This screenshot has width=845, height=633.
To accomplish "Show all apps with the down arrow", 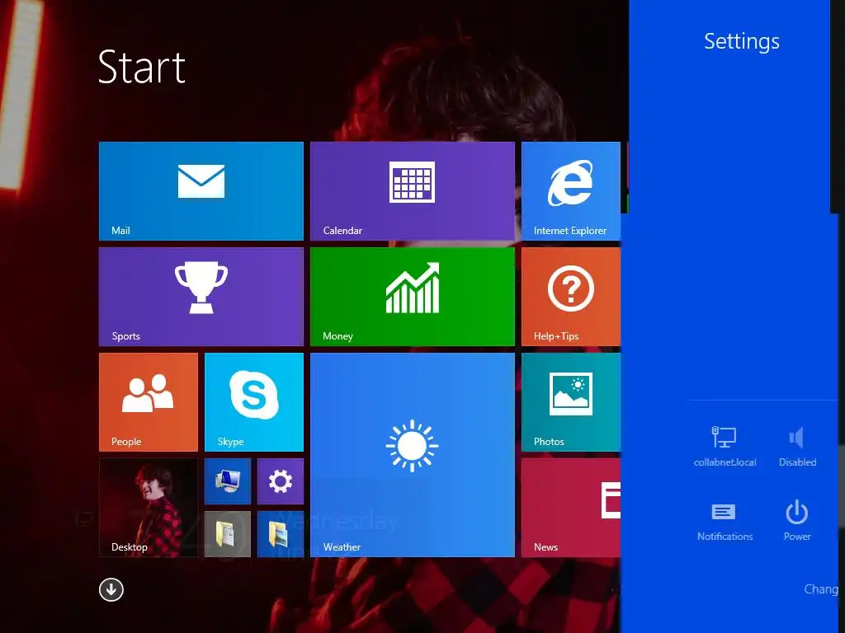I will (x=111, y=589).
